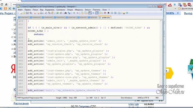
Task: Open the Поиск menu
Action: (35, 10)
